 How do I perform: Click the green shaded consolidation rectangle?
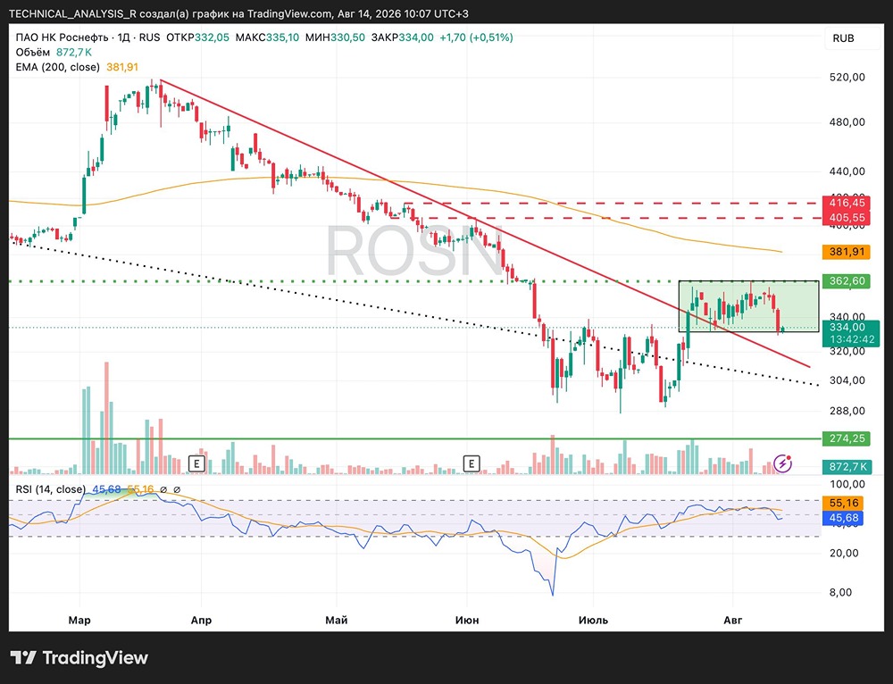pyautogui.click(x=748, y=306)
